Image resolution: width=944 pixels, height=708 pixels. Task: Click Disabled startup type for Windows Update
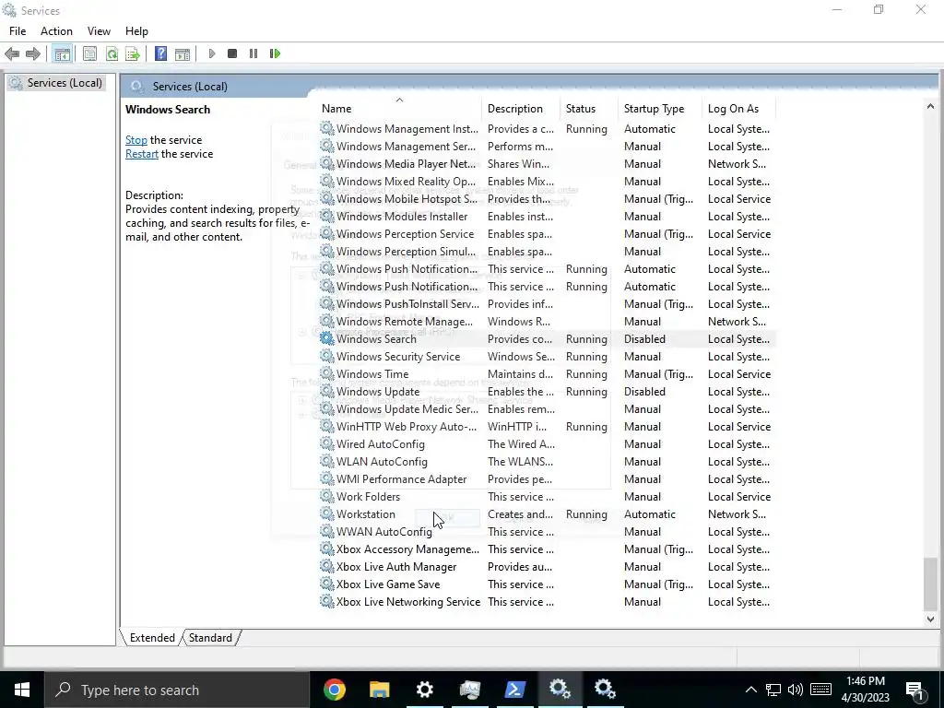[x=644, y=391]
